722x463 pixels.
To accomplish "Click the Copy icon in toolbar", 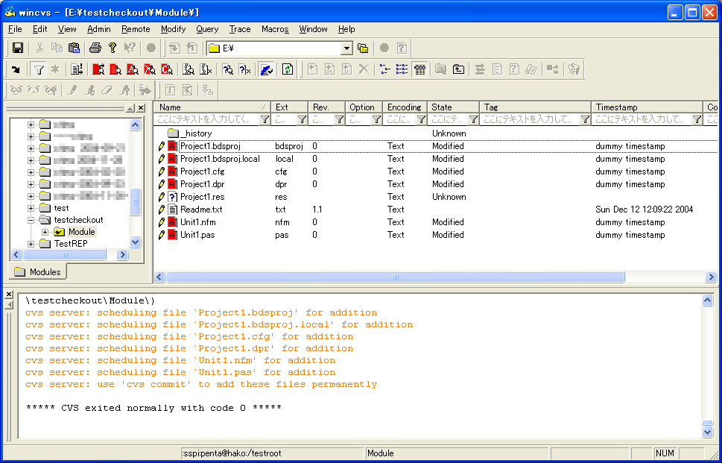I will (x=57, y=48).
